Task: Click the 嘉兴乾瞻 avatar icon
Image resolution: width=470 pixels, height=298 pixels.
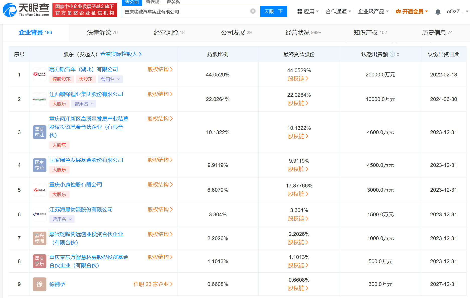Action: (40, 238)
